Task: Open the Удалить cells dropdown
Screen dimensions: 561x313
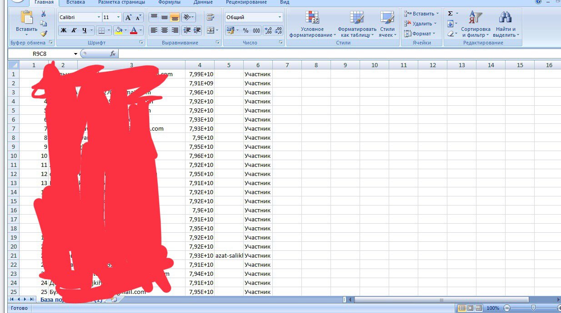Action: coord(421,24)
